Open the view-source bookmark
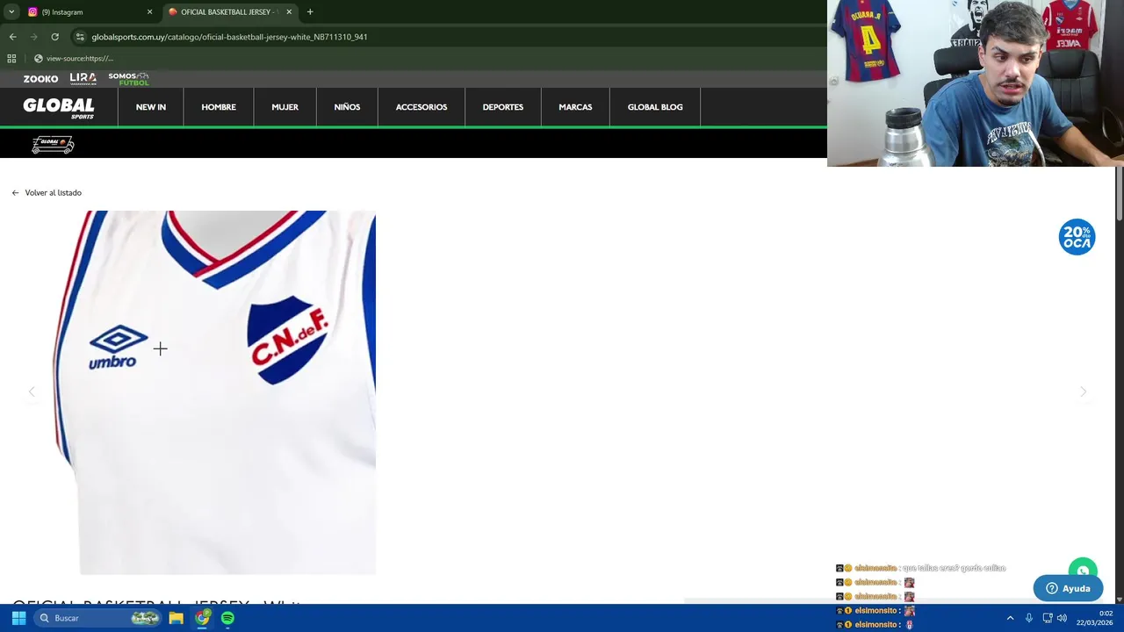Viewport: 1124px width, 632px height. (x=74, y=59)
